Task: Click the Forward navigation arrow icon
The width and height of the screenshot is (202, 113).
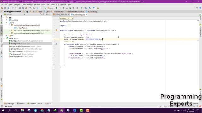Action: tap(41, 8)
